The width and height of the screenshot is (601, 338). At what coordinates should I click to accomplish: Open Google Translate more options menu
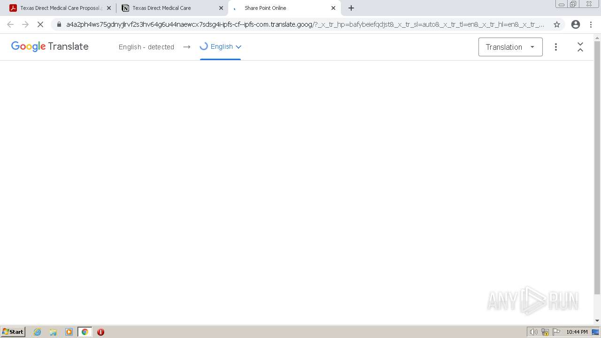click(556, 47)
